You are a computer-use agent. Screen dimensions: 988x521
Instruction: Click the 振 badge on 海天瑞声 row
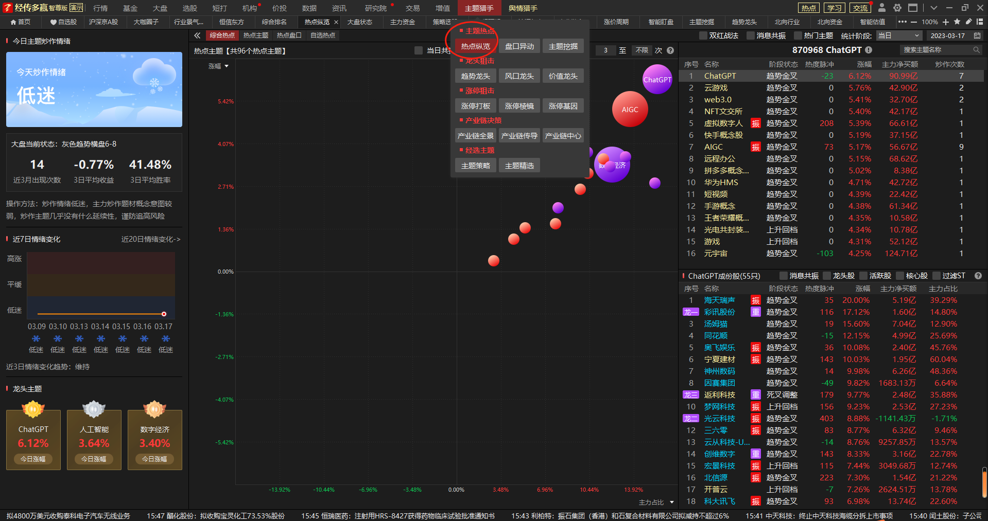point(755,300)
